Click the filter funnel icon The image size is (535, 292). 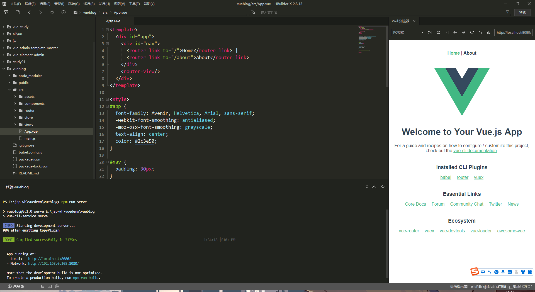[x=507, y=12]
